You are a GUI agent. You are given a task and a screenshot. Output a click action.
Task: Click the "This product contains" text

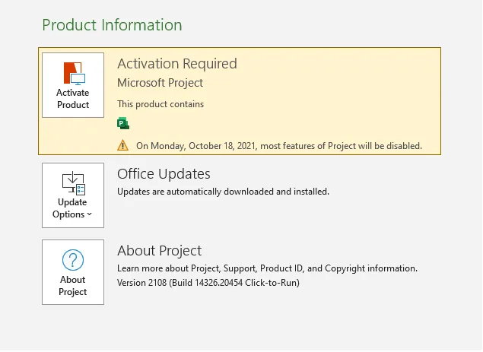click(x=160, y=104)
